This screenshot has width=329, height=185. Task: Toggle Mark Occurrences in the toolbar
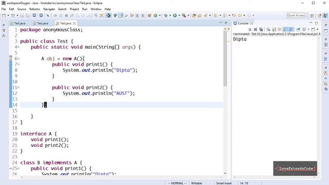tap(121, 15)
